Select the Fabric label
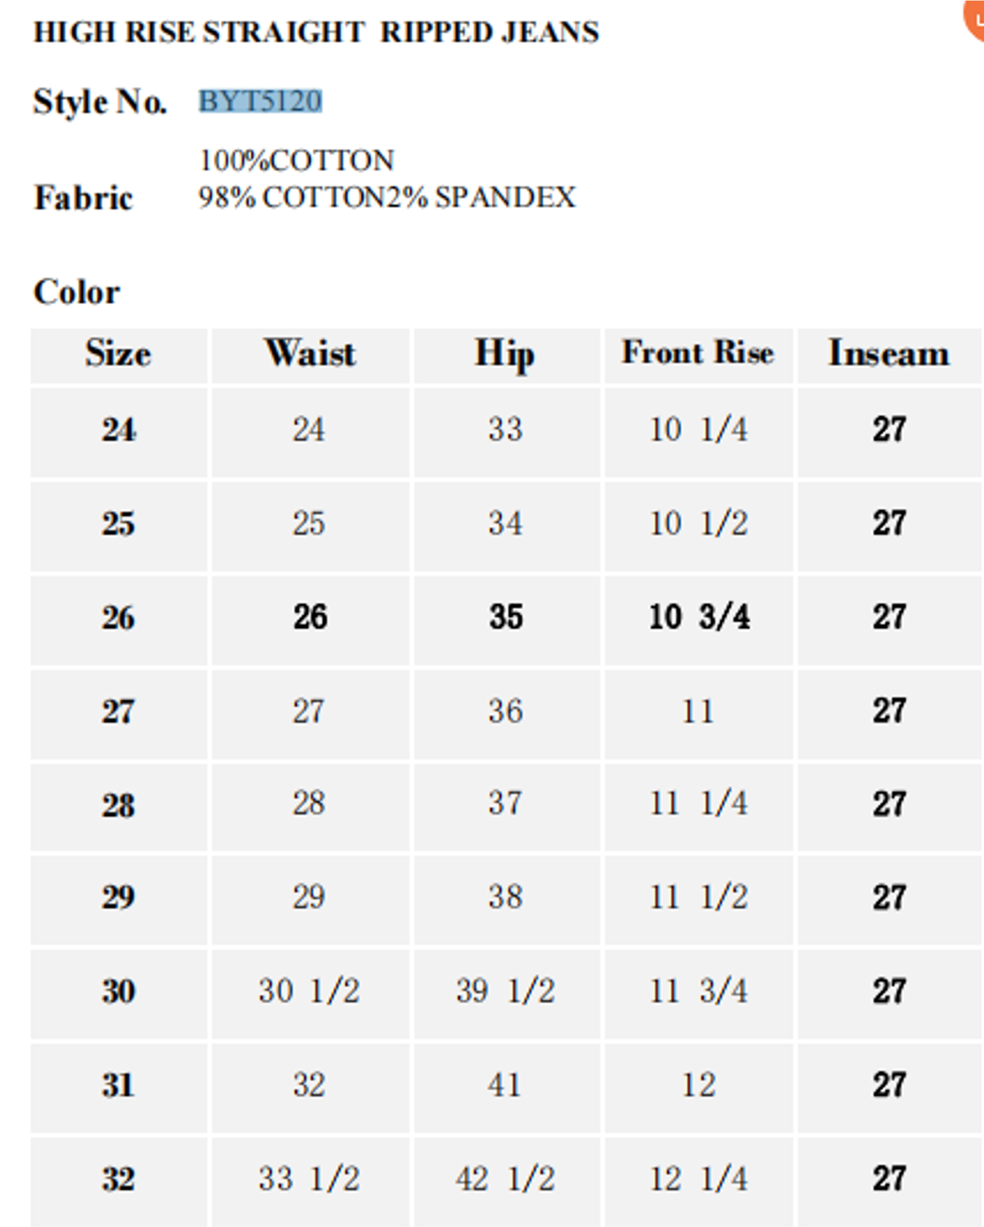This screenshot has height=1227, width=984. 83,198
